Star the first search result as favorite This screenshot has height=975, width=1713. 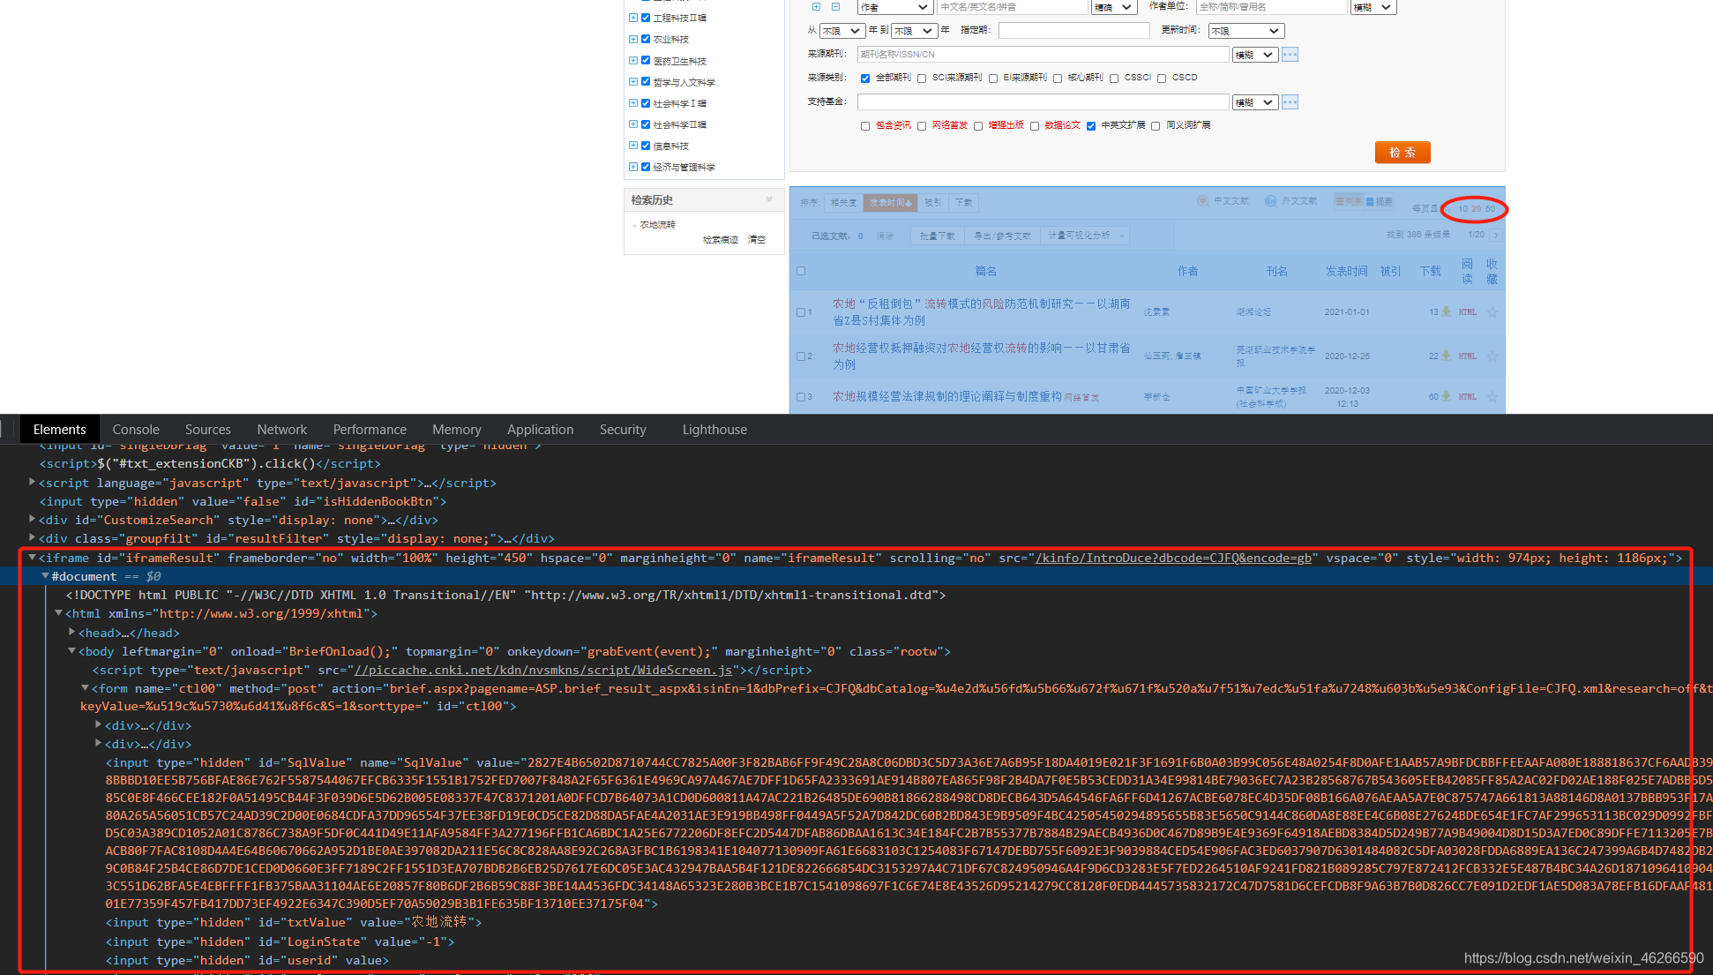coord(1492,311)
